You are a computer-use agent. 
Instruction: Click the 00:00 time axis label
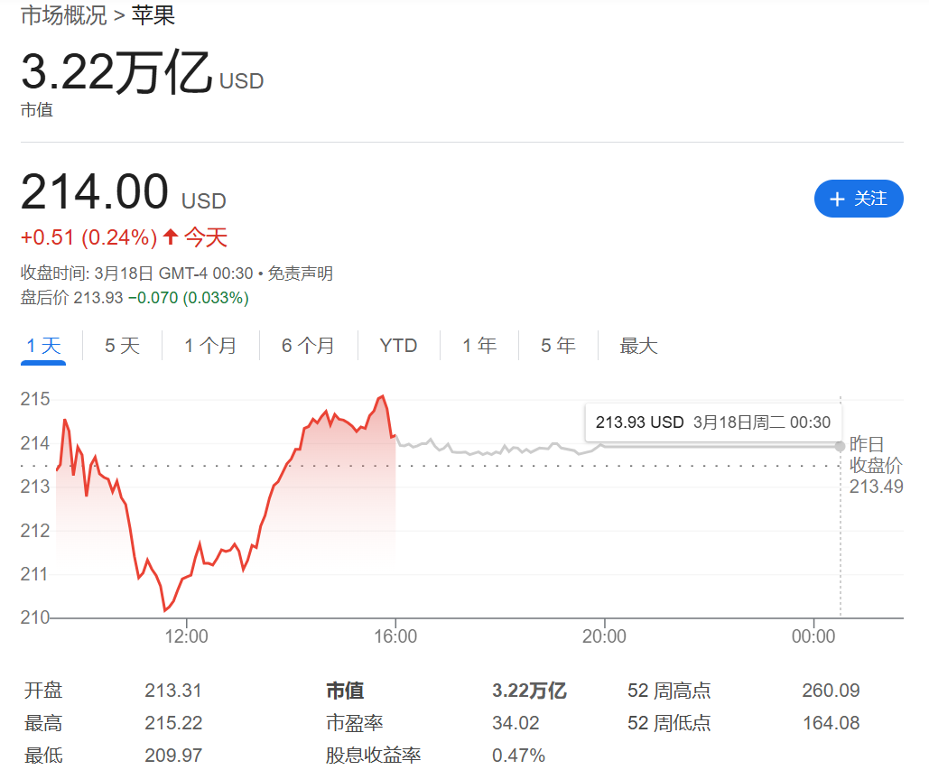813,636
